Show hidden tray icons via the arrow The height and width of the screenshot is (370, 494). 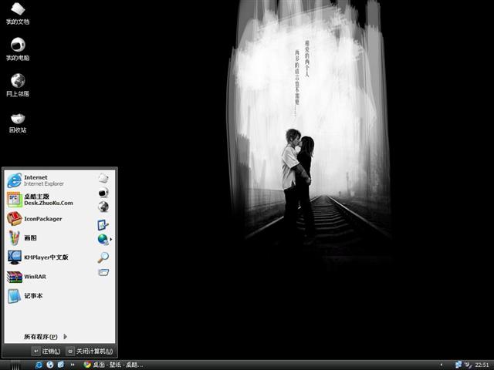pos(442,364)
